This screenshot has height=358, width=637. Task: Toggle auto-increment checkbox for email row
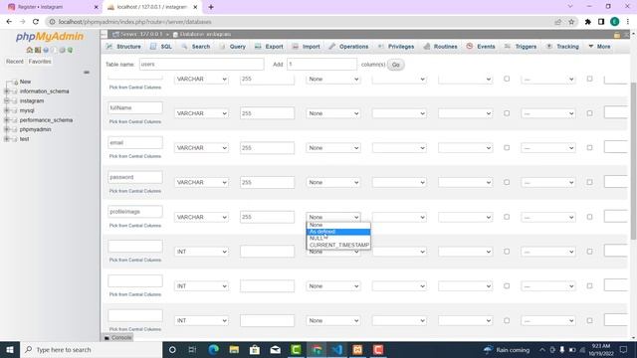point(589,148)
